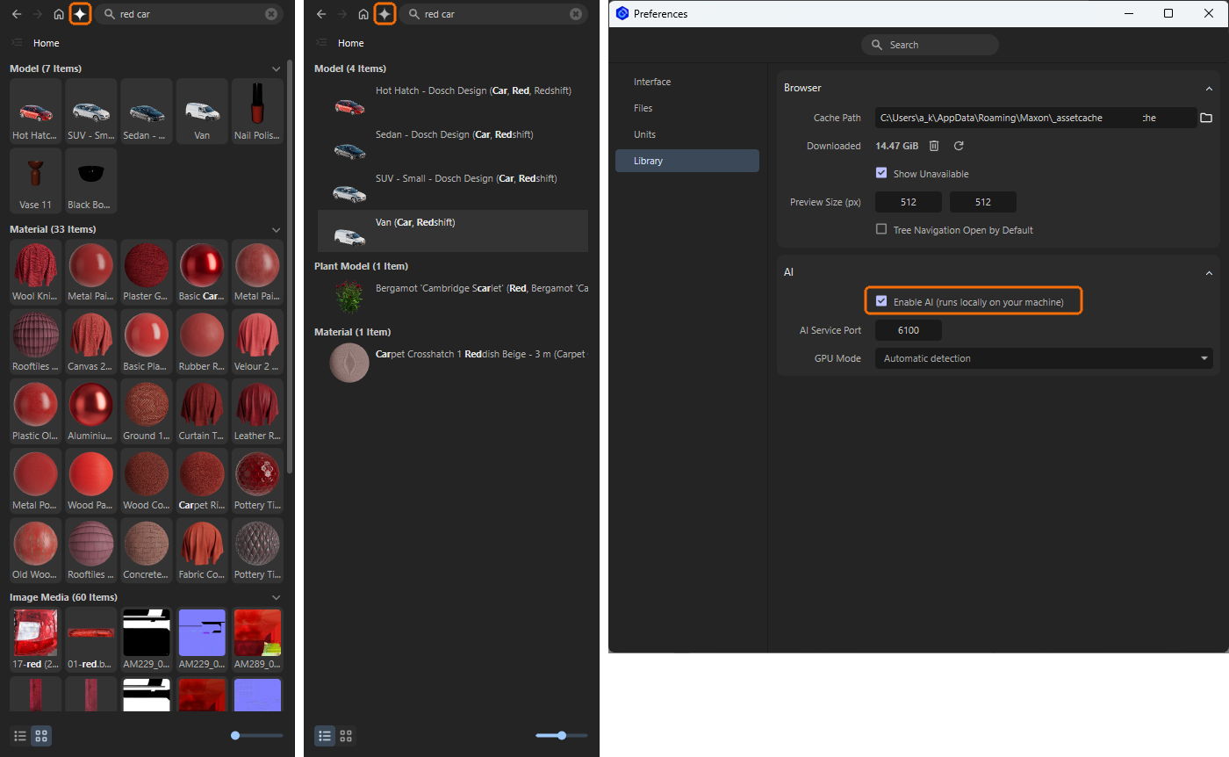Switch to grid view in the left panel
1229x757 pixels.
[40, 736]
